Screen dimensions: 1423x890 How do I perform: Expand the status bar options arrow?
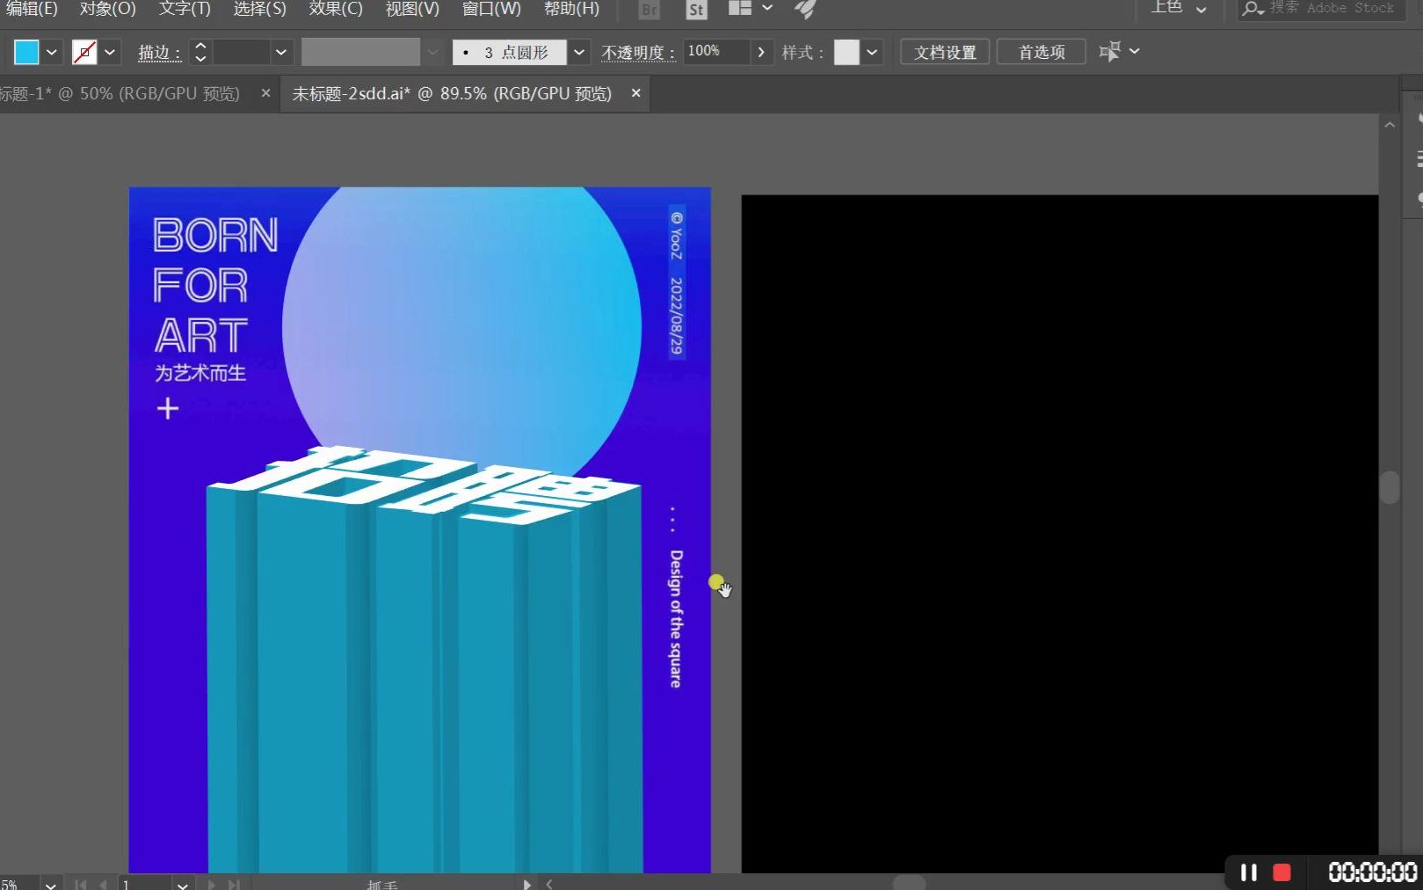coord(526,885)
